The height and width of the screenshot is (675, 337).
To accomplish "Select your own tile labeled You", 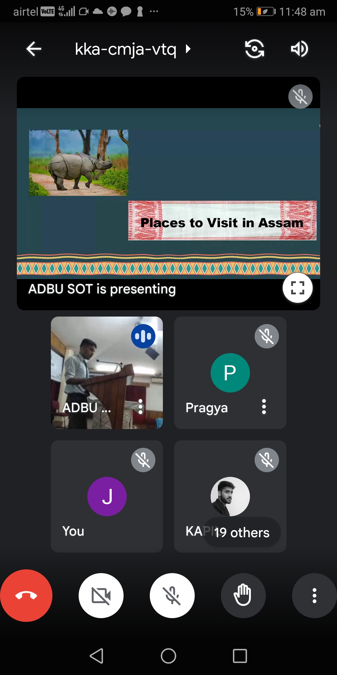I will tap(107, 496).
